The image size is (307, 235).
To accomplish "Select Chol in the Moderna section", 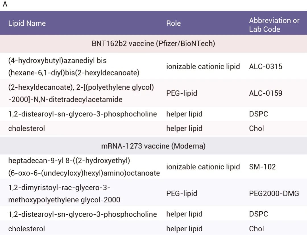I will point(256,229).
